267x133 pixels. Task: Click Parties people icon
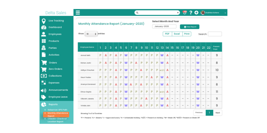pos(44,48)
